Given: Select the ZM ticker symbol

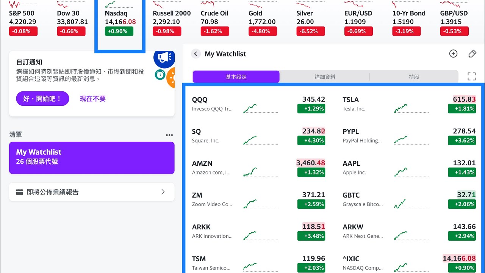Looking at the screenshot, I should [x=197, y=195].
